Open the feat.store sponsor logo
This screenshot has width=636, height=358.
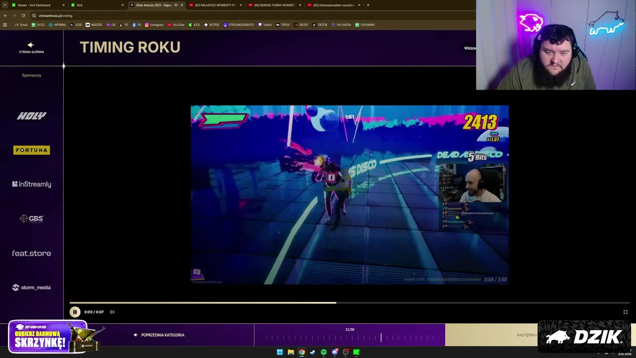(x=31, y=253)
